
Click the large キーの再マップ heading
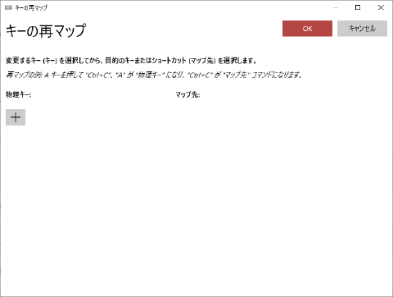coord(46,30)
